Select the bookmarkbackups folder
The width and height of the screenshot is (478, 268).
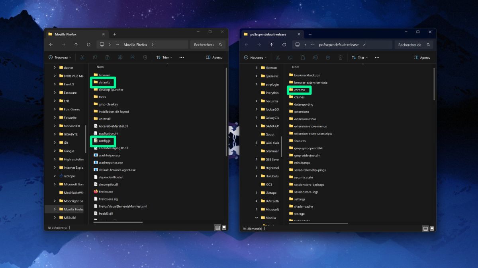(x=304, y=75)
